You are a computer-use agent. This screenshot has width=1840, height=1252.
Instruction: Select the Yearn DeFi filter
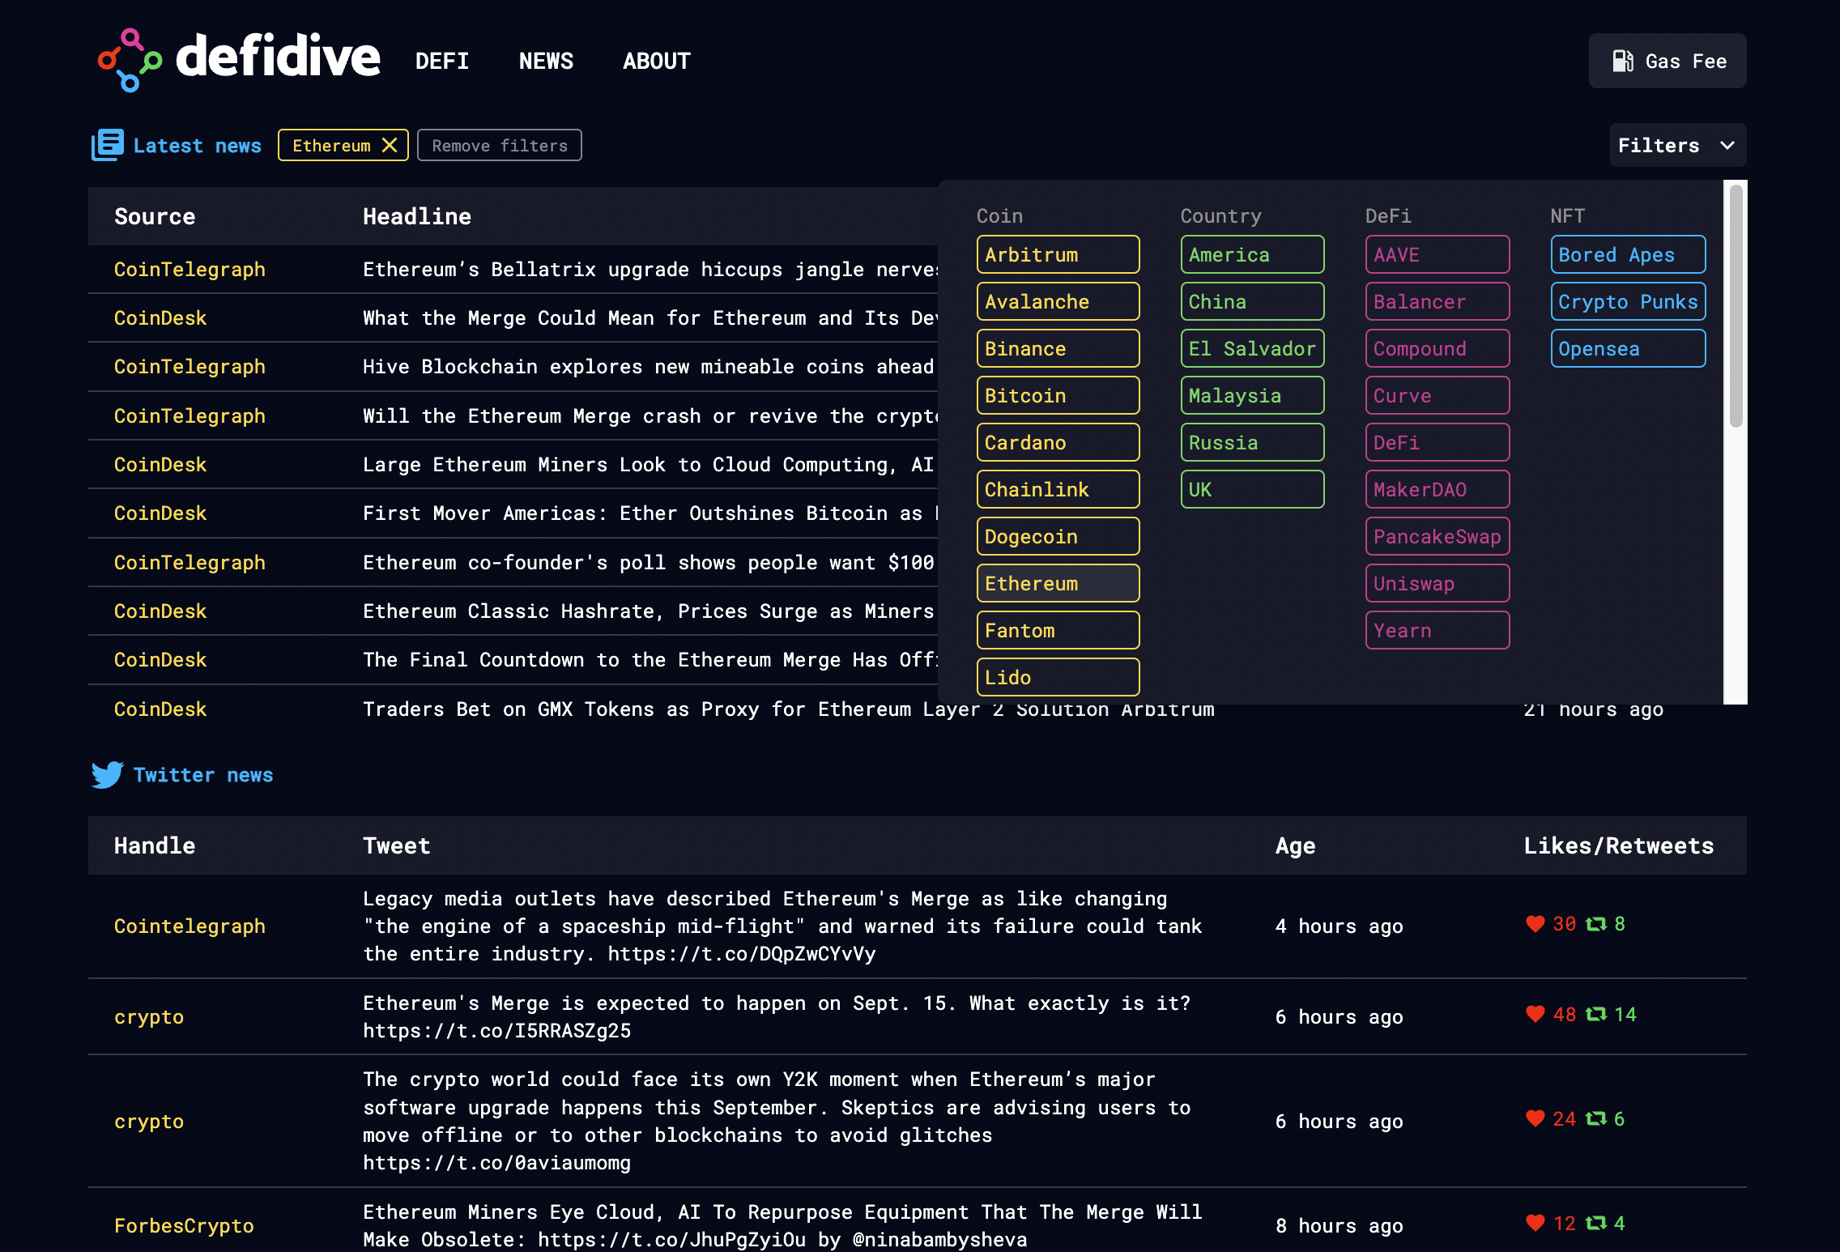pyautogui.click(x=1437, y=630)
